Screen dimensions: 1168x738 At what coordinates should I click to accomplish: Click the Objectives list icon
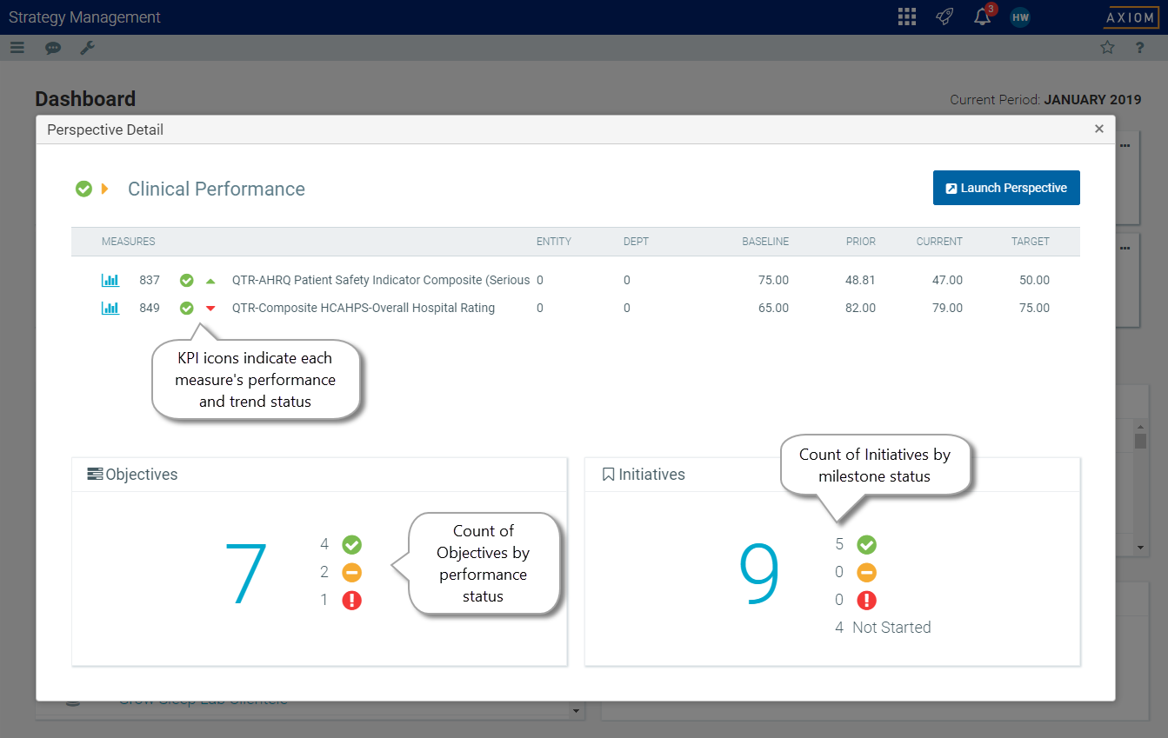95,474
